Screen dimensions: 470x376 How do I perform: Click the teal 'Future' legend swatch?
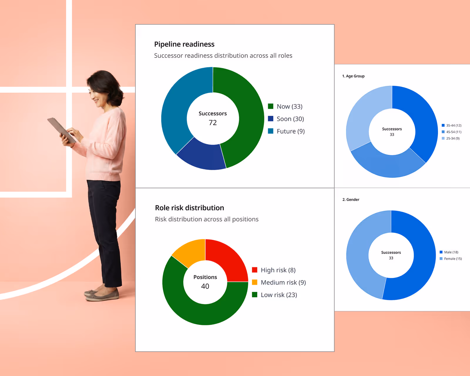coord(271,131)
